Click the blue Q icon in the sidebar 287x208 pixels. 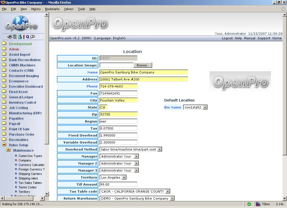(27, 37)
